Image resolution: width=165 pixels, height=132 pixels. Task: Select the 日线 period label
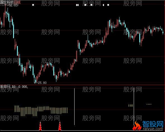tap(17, 2)
